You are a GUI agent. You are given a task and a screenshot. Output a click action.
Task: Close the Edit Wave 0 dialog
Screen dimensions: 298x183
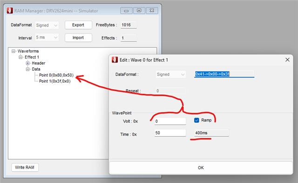(x=287, y=60)
